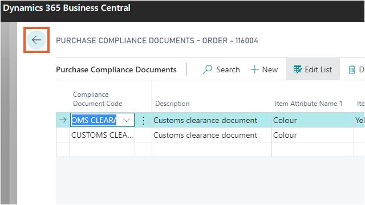Select Colour value in the second row
Image resolution: width=365 pixels, height=205 pixels.
point(285,135)
